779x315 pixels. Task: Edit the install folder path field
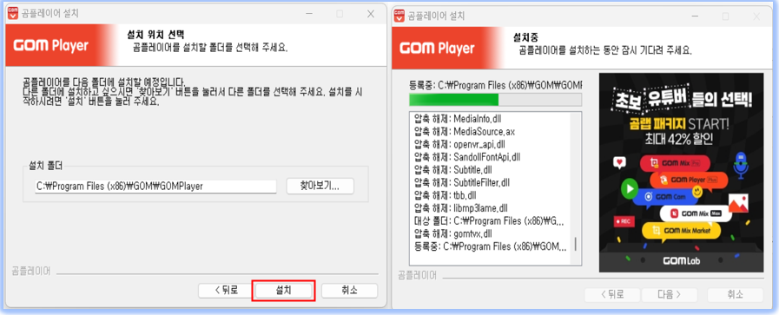[x=155, y=187]
